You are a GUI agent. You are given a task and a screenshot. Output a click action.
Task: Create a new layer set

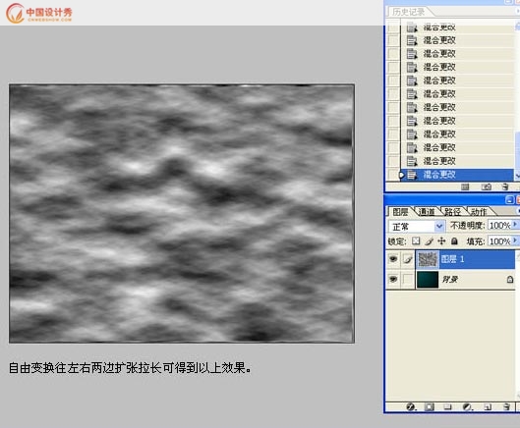click(447, 406)
